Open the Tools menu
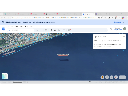Image resolution: width=128 pixels, height=96 pixels. tap(27, 26)
